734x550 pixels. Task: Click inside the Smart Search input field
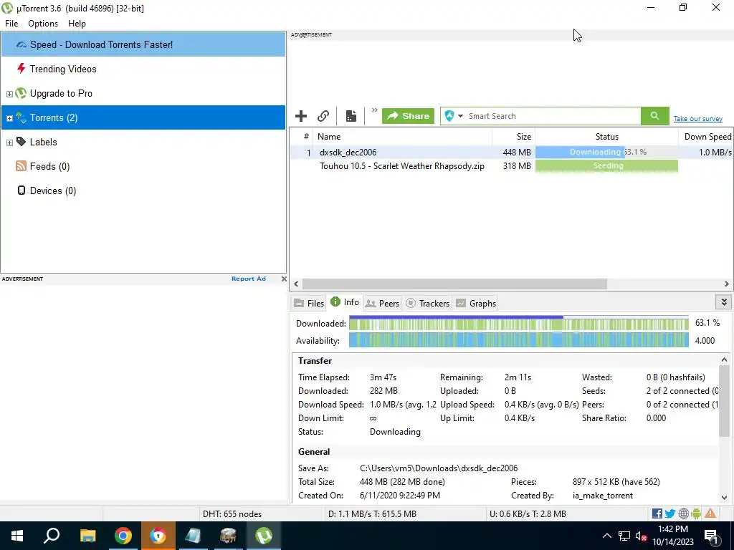[x=553, y=116]
